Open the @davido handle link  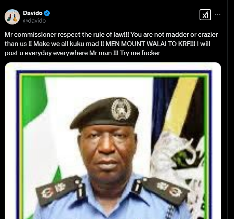tap(34, 21)
